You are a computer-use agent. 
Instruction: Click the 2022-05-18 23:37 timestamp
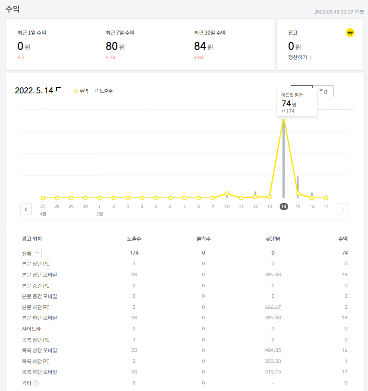339,12
